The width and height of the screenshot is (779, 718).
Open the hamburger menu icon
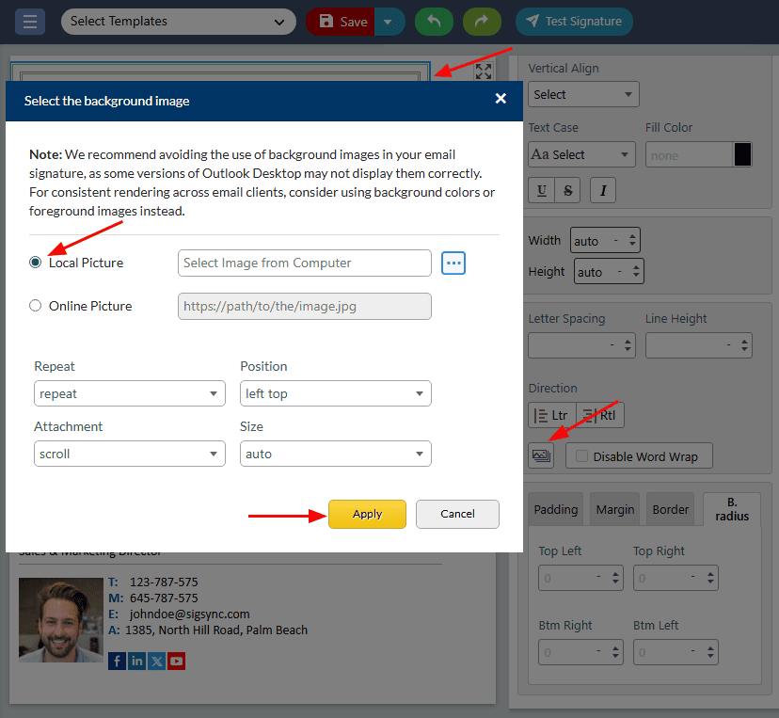pyautogui.click(x=30, y=22)
